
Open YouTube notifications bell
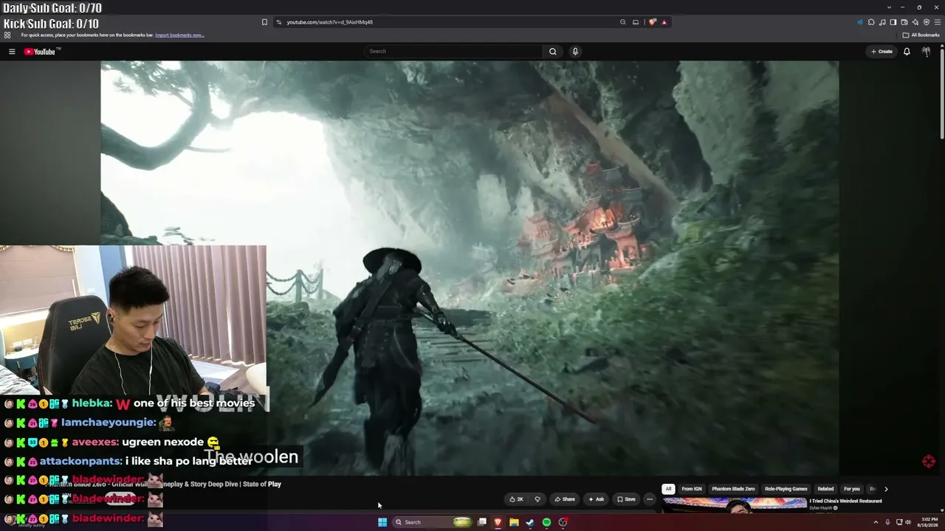tap(907, 52)
